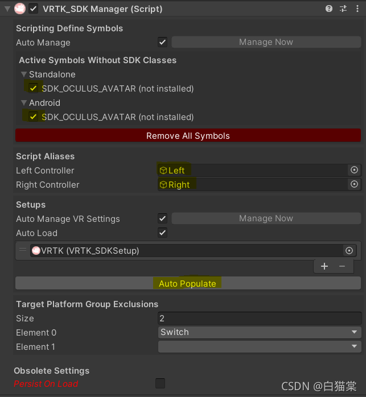366x397 pixels.
Task: Click the VRTK_SDK Manager script icon
Action: [20, 9]
